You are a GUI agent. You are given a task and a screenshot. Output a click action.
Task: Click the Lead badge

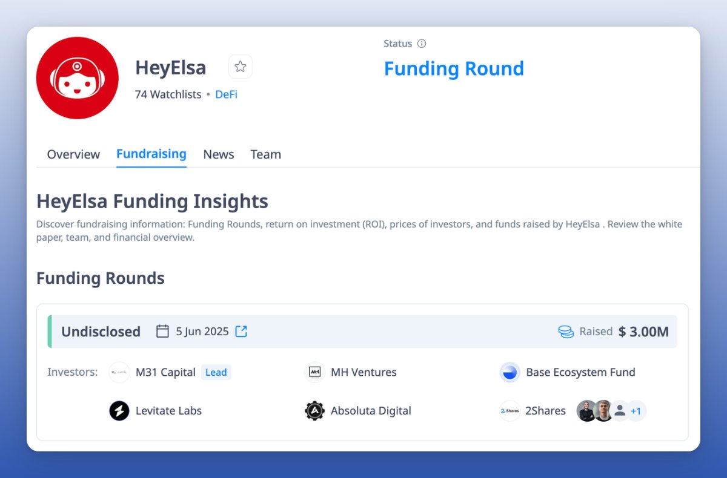tap(216, 372)
